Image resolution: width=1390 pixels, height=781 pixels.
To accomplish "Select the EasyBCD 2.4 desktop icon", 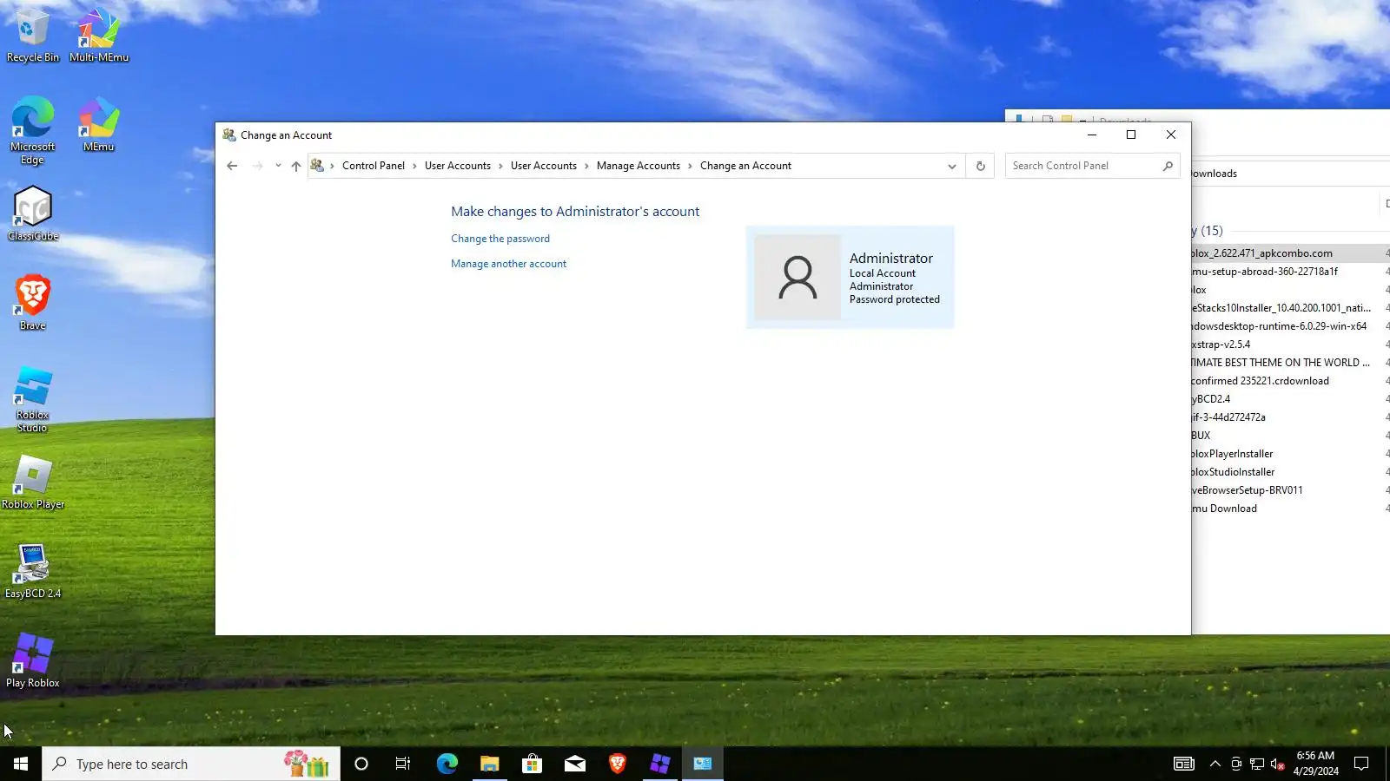I will point(33,572).
